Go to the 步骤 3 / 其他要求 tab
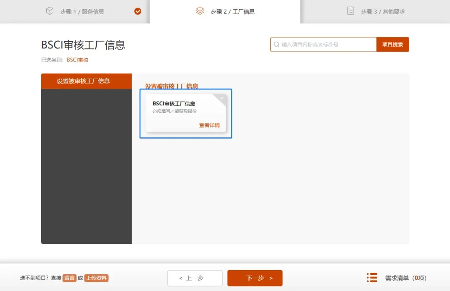 pos(375,12)
